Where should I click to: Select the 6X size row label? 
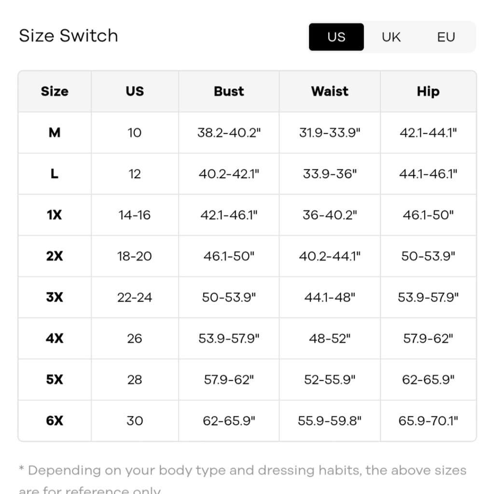click(55, 421)
